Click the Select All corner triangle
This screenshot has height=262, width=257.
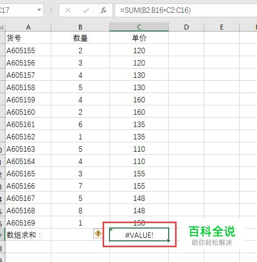(x=2, y=27)
